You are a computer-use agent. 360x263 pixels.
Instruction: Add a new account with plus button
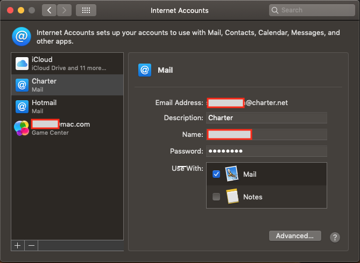[18, 246]
